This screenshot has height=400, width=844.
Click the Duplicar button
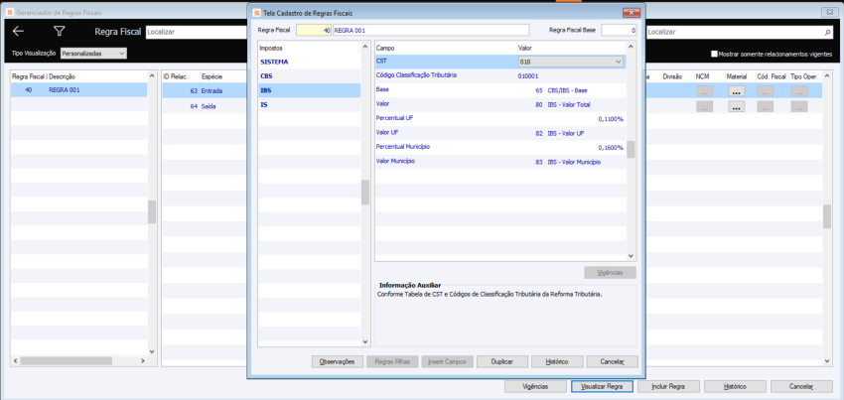coord(502,361)
